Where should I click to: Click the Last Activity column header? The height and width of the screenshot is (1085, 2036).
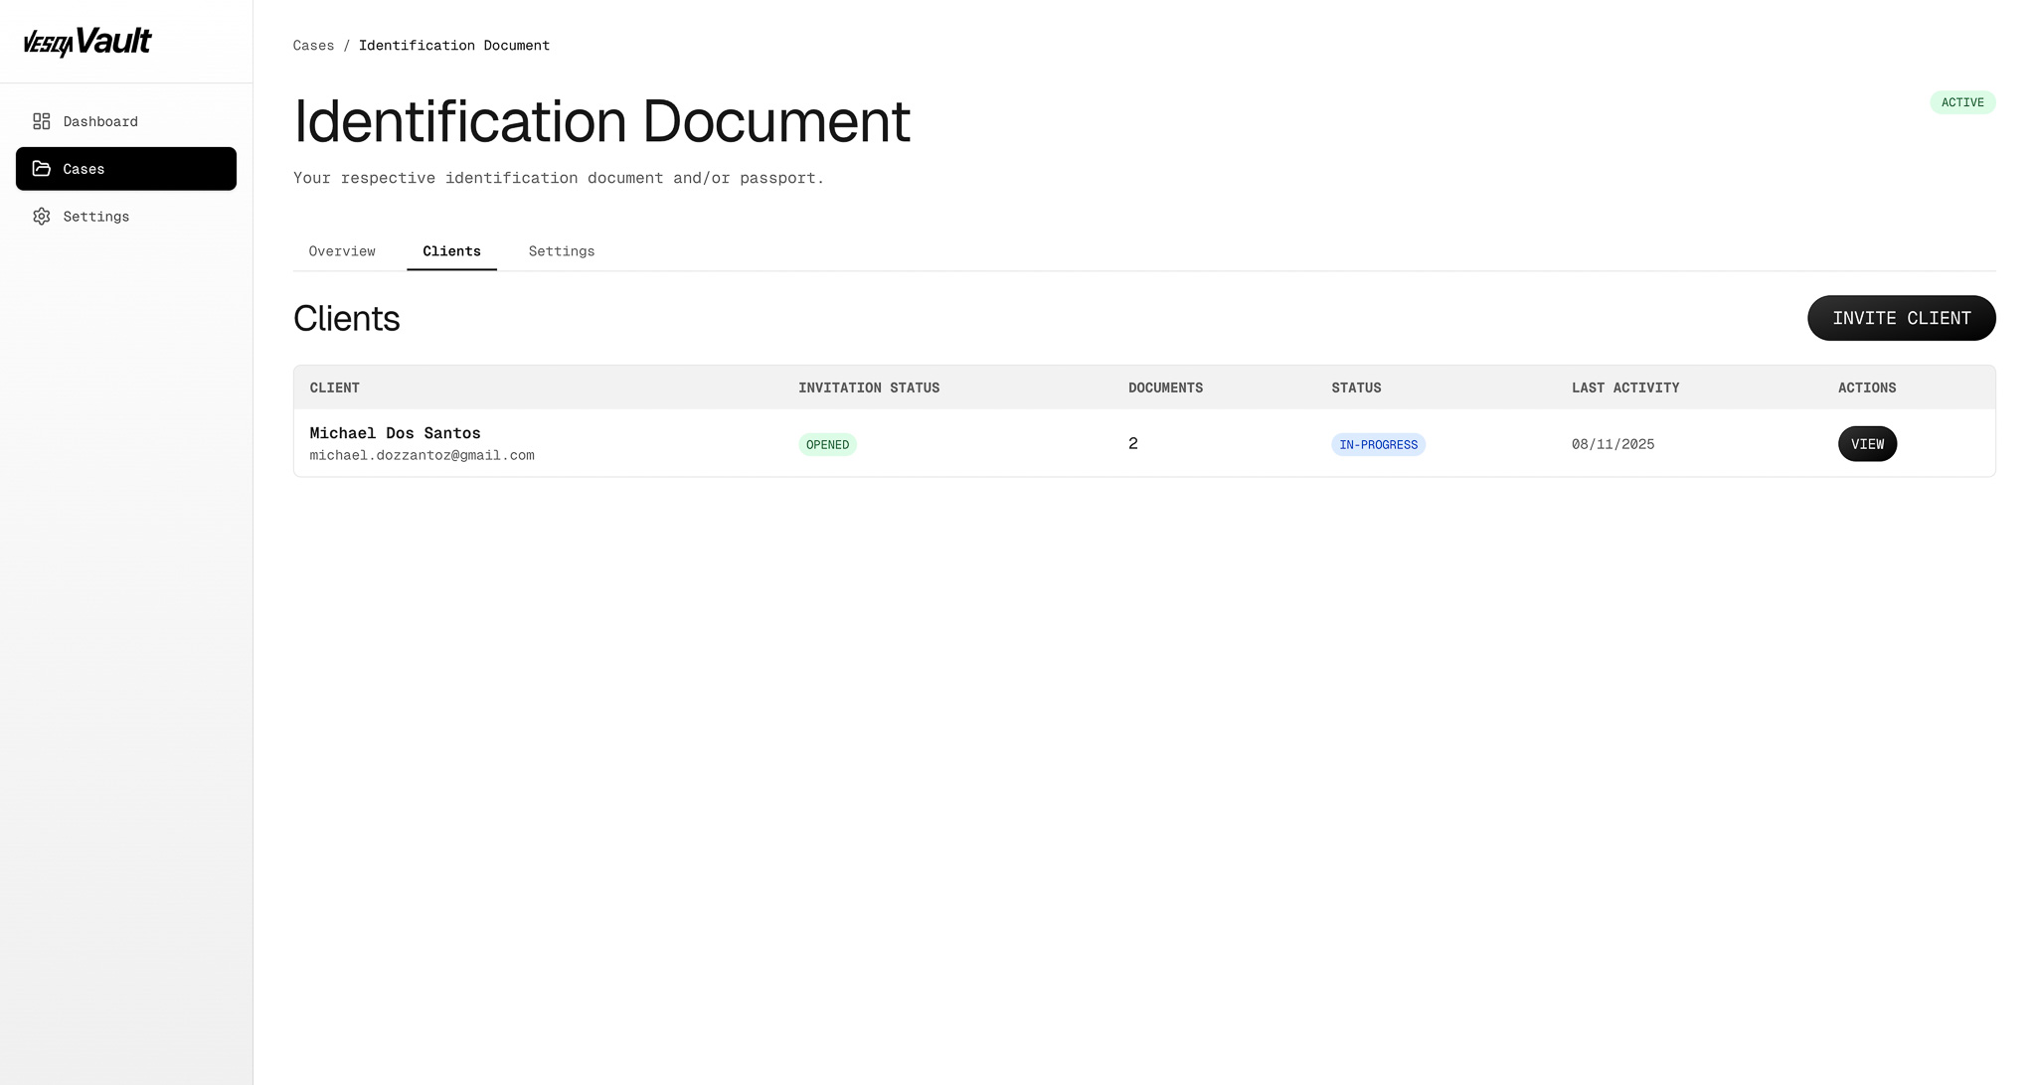click(1624, 387)
